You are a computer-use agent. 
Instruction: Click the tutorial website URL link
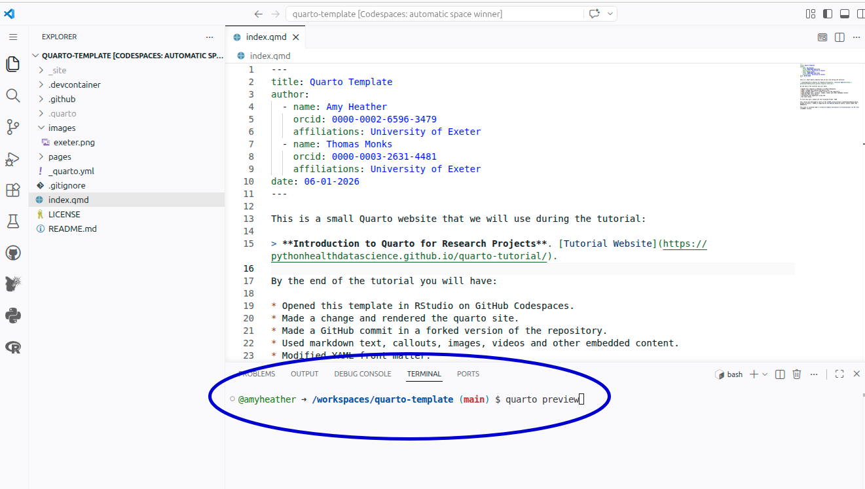coord(489,250)
